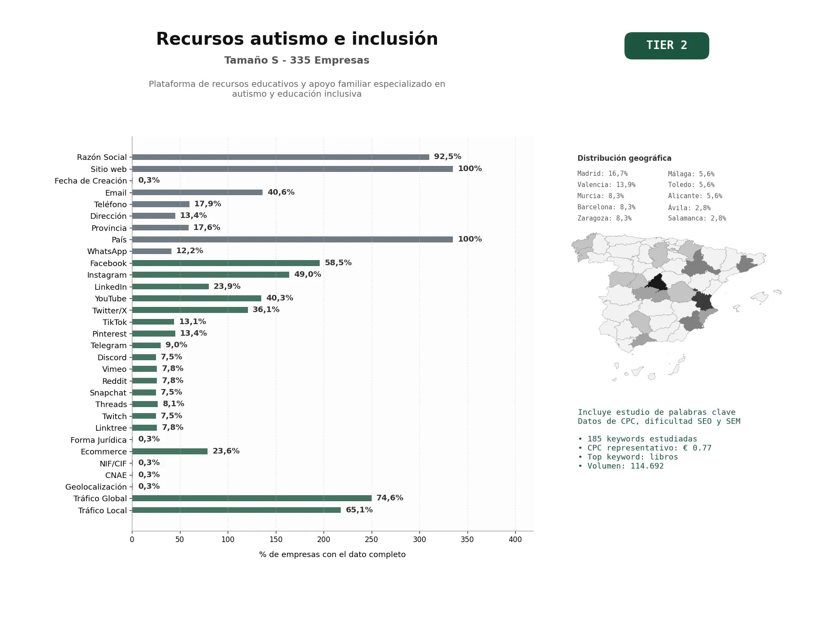Click the title 'Recursos autismo e inclusión'

pyautogui.click(x=297, y=39)
